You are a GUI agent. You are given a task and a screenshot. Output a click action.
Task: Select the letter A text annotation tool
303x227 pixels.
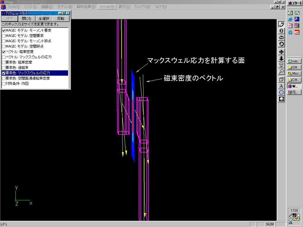coord(281,86)
